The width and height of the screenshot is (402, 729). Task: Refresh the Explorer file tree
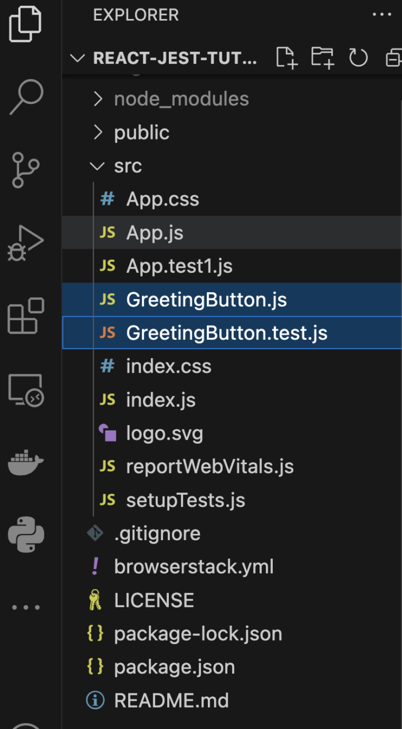[358, 57]
